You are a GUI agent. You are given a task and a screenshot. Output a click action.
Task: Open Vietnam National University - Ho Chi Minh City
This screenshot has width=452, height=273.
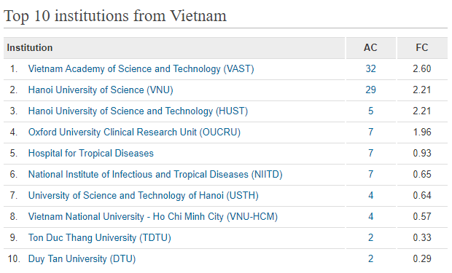153,216
